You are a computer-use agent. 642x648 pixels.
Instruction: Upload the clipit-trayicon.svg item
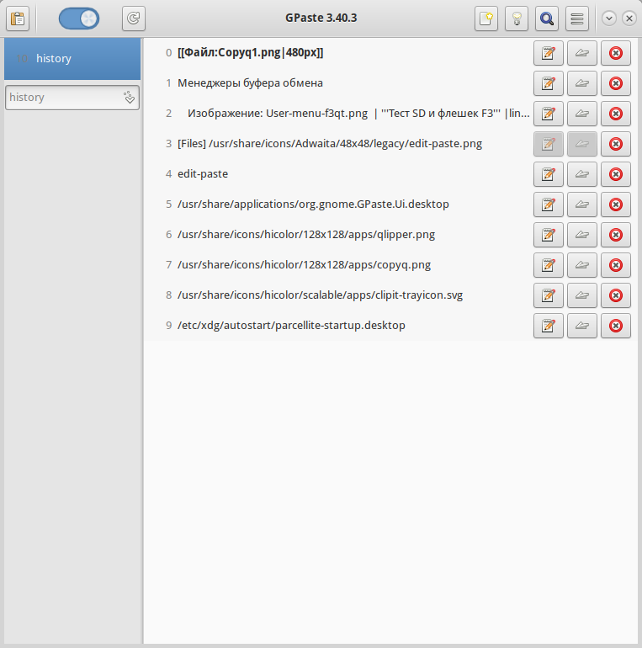pos(582,295)
